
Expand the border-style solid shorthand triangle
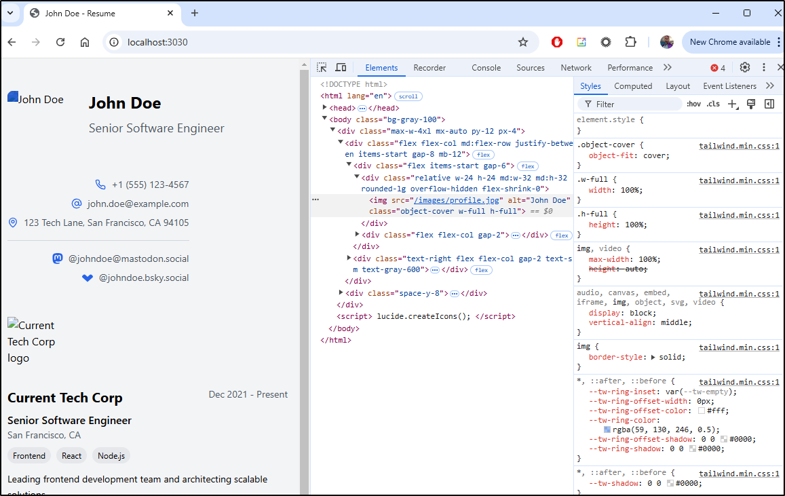653,358
